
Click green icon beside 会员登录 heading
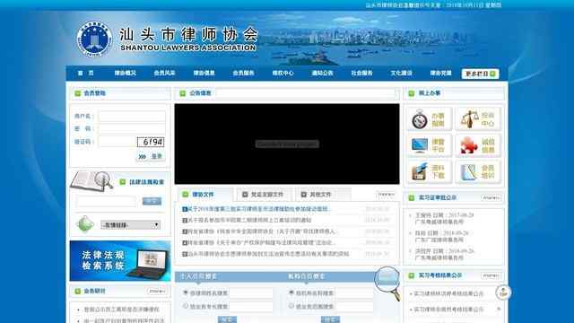click(78, 93)
